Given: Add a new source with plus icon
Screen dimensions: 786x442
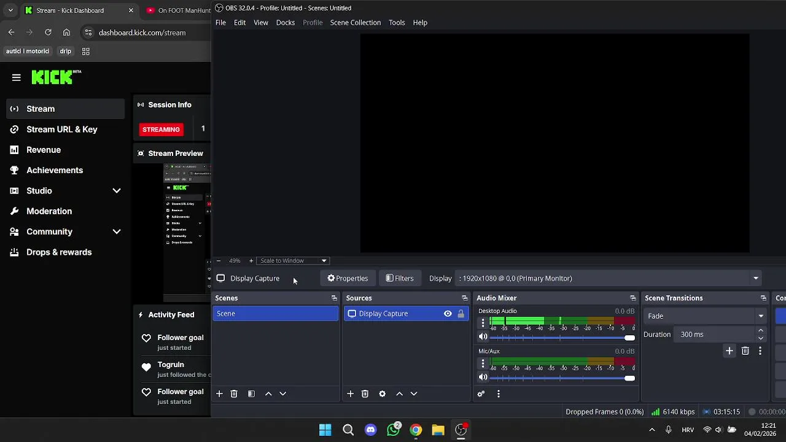Looking at the screenshot, I should pos(350,394).
